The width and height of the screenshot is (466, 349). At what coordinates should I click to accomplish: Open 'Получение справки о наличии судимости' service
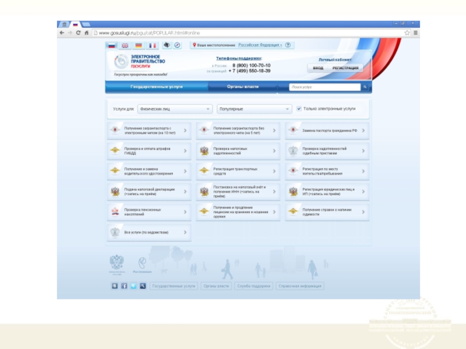(327, 212)
